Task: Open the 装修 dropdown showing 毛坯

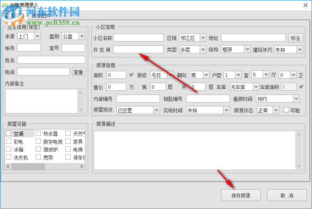Action: tap(162, 75)
